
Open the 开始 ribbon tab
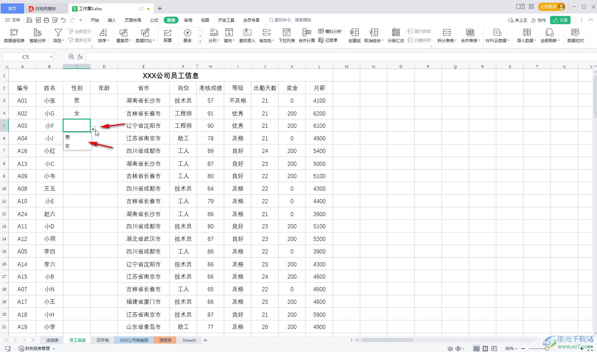95,20
